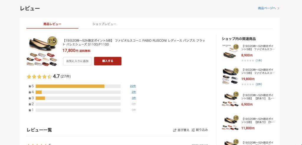
Task: Click the filter sliders icon (絞り込み)
Action: [193, 130]
